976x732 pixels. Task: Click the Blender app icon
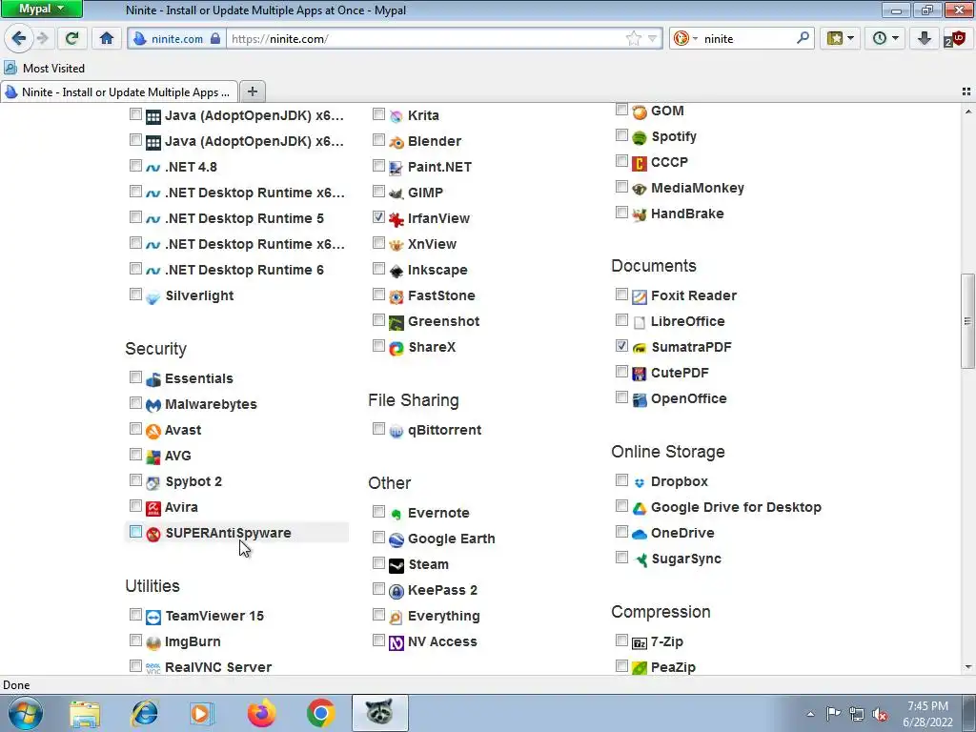(x=396, y=142)
